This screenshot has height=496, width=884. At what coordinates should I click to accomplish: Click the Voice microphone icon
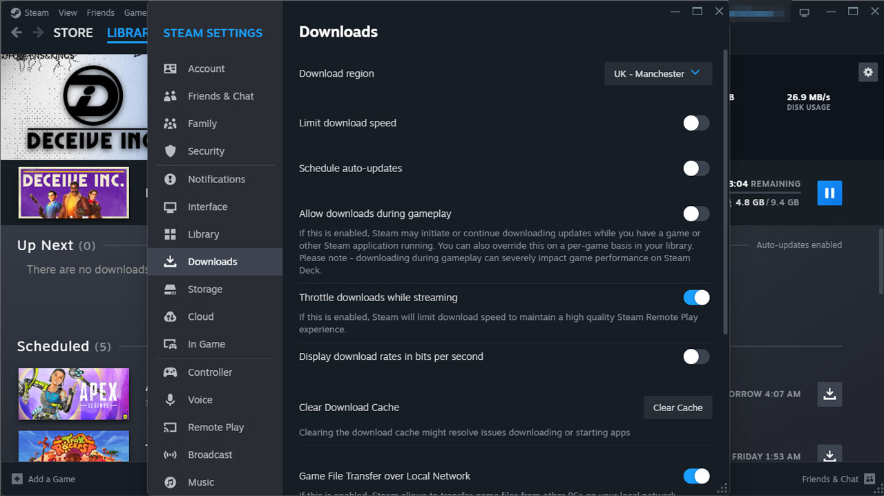170,400
